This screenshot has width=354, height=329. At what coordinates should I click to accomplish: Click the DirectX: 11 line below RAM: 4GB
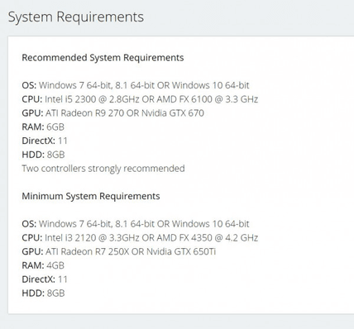coord(45,279)
